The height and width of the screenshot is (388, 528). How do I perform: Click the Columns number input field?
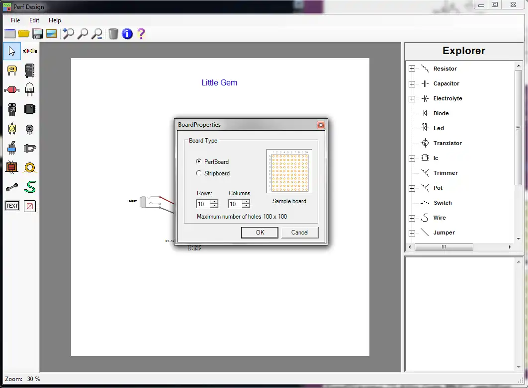[x=235, y=204]
